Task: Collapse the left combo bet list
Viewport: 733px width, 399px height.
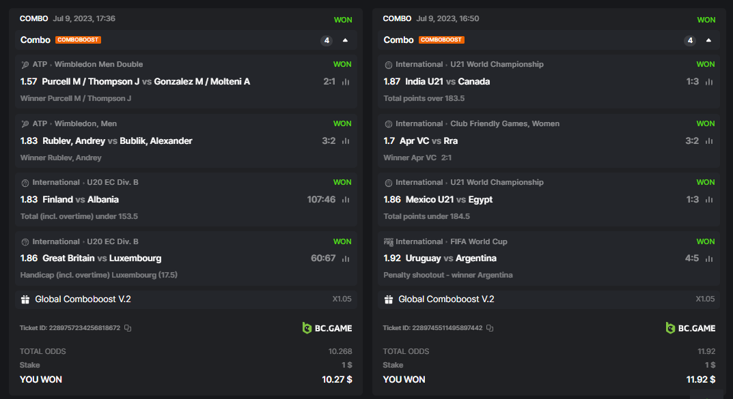Action: (345, 40)
